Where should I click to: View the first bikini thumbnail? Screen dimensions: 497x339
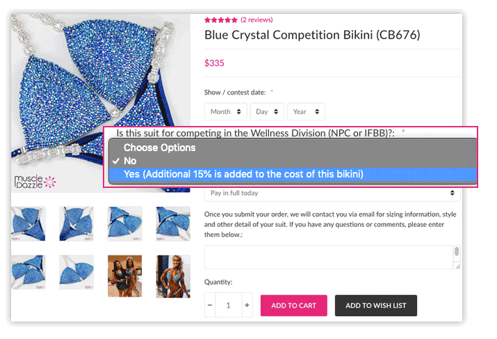(28, 223)
